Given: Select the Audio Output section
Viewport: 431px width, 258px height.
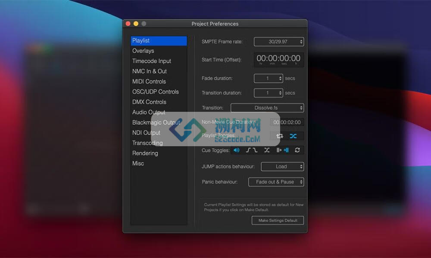Looking at the screenshot, I should [x=159, y=112].
